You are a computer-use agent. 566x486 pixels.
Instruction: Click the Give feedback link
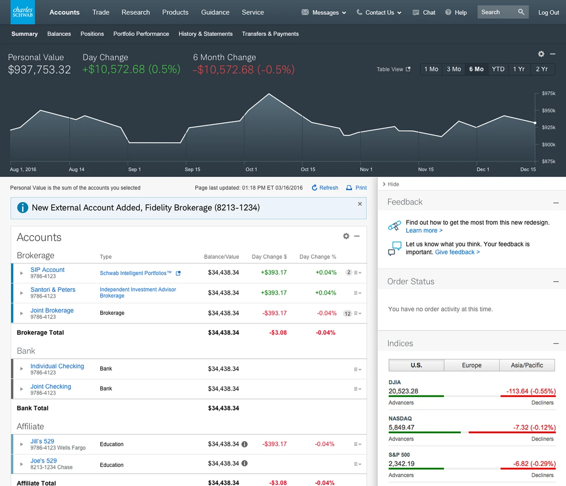click(457, 252)
